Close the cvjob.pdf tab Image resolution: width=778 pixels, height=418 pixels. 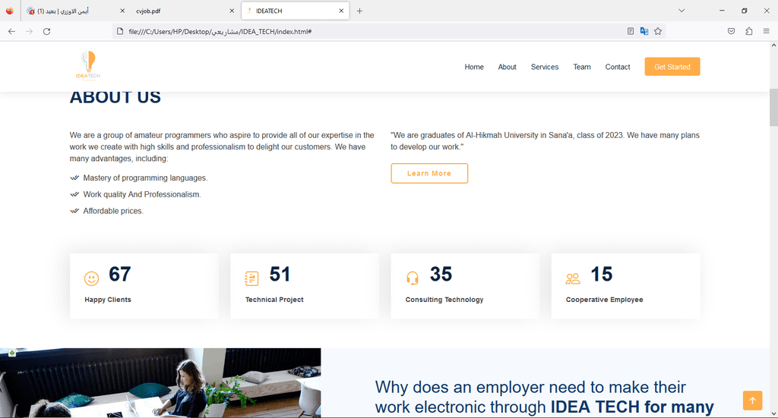(x=232, y=11)
